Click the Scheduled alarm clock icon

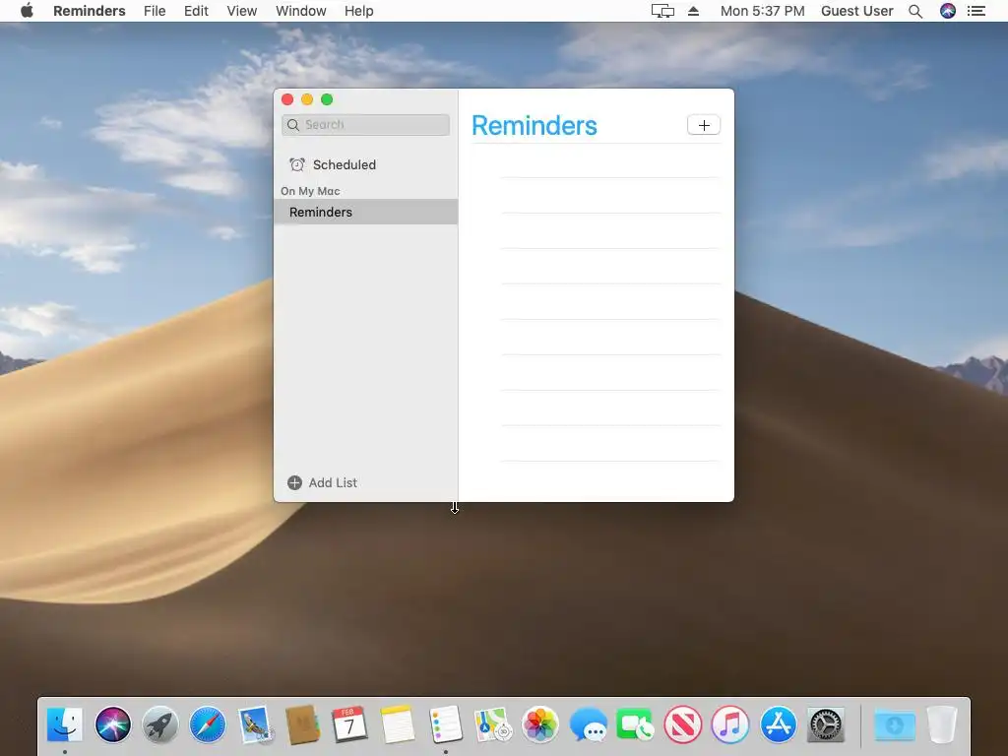tap(297, 164)
